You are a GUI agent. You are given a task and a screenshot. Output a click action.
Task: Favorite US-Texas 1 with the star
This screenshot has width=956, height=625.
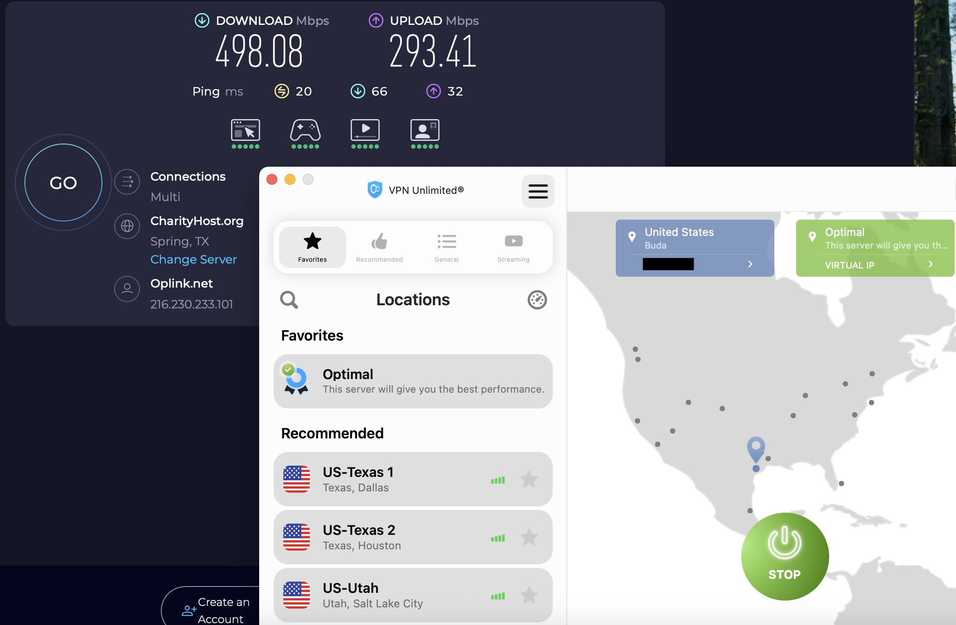click(x=529, y=479)
